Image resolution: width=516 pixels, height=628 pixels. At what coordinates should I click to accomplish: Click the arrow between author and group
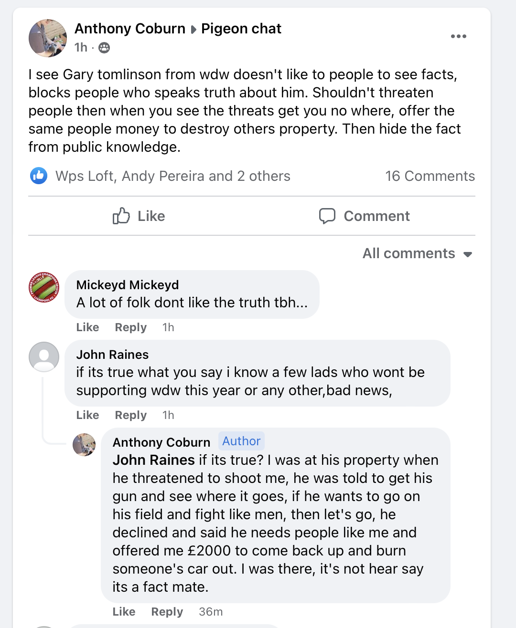click(193, 30)
